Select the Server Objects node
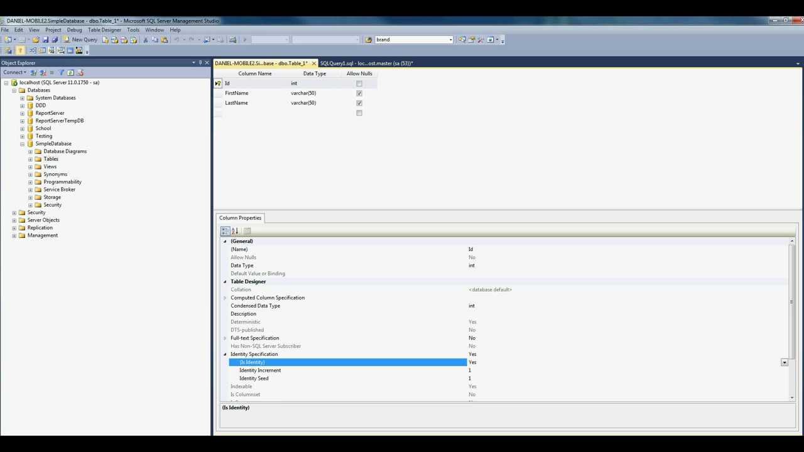804x452 pixels. (43, 220)
